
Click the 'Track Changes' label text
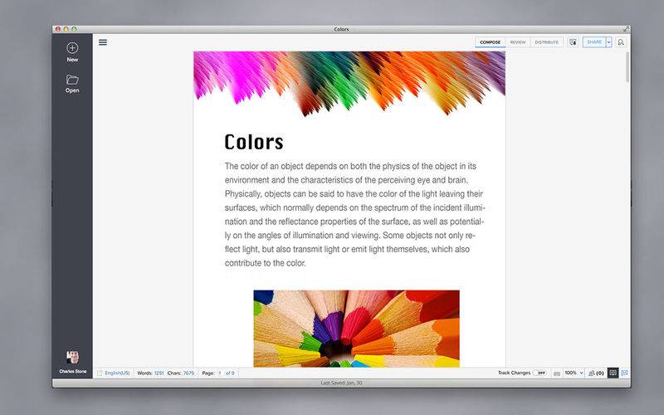coord(514,373)
